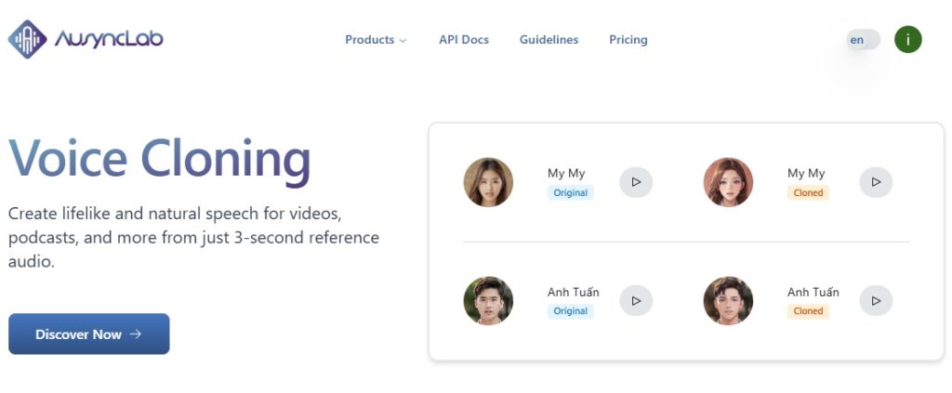Open the Guidelines nav link
The height and width of the screenshot is (393, 952).
[549, 40]
